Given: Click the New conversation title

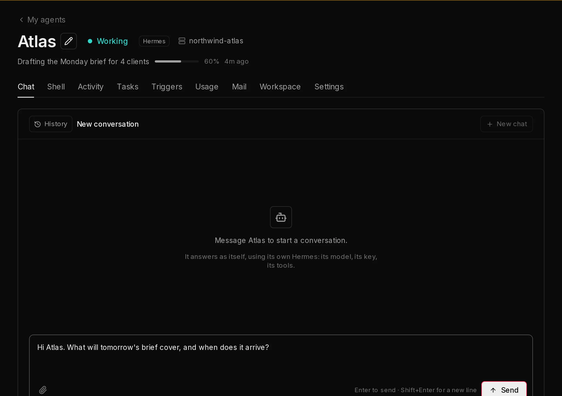Looking at the screenshot, I should coord(108,124).
